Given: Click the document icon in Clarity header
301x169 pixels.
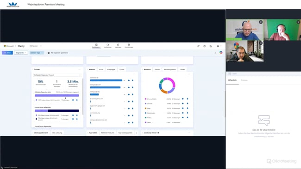Looking at the screenshot, I should coord(211,46).
